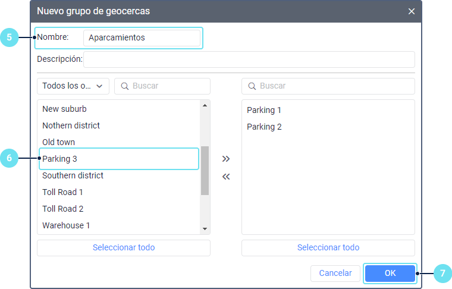Click the right Seleccionar todo button

(328, 248)
